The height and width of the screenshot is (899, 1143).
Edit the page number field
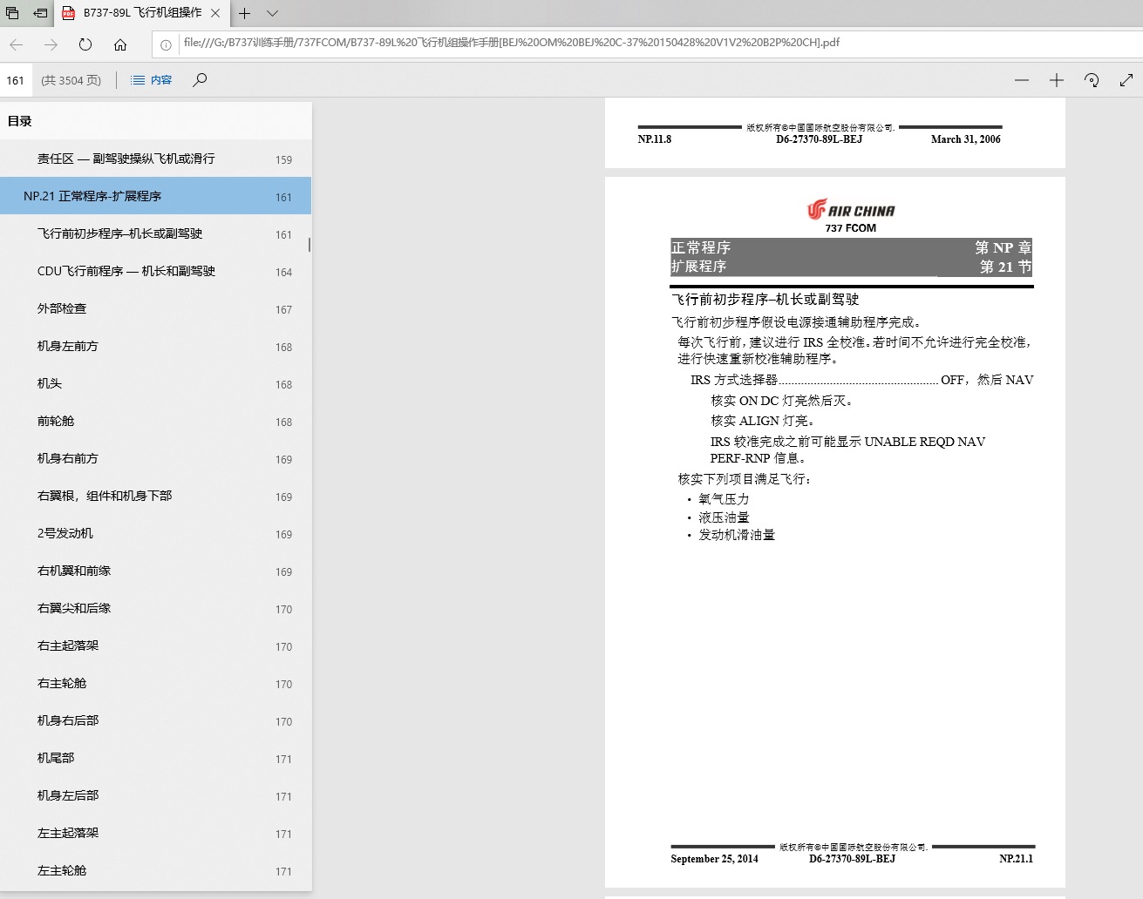point(16,79)
